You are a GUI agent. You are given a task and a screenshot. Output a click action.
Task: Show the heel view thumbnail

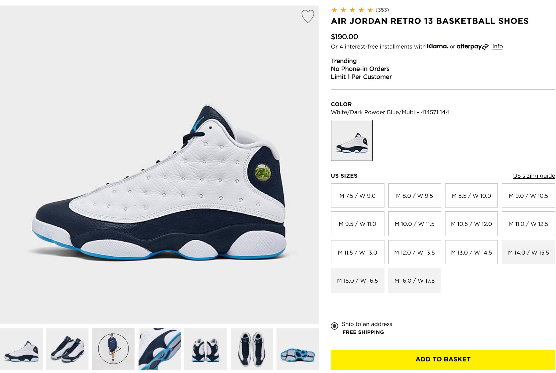click(x=205, y=349)
